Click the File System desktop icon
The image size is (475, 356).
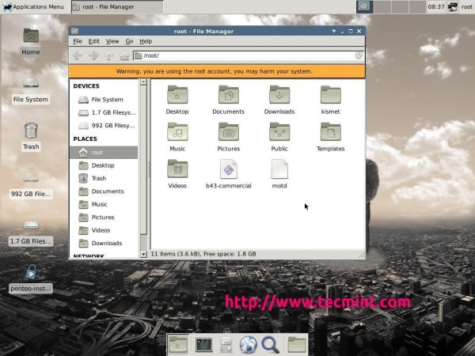31,90
